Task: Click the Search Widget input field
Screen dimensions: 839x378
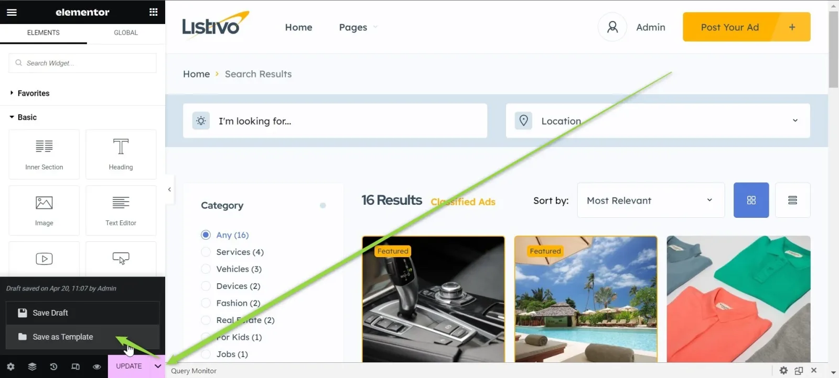Action: [82, 63]
